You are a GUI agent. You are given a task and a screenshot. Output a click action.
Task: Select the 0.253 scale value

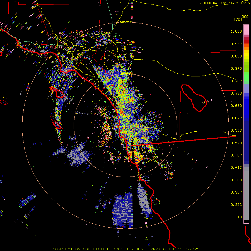236,205
